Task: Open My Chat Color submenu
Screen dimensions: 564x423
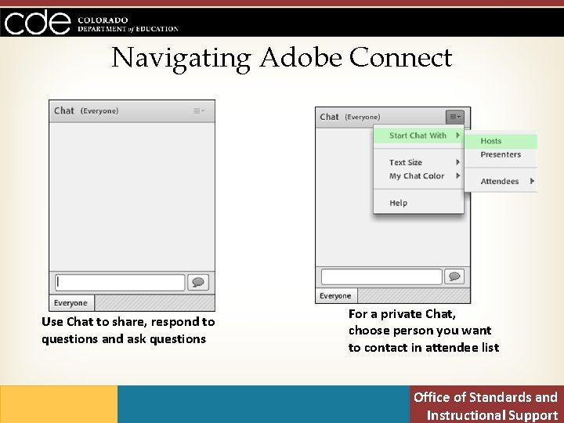Action: pyautogui.click(x=418, y=176)
